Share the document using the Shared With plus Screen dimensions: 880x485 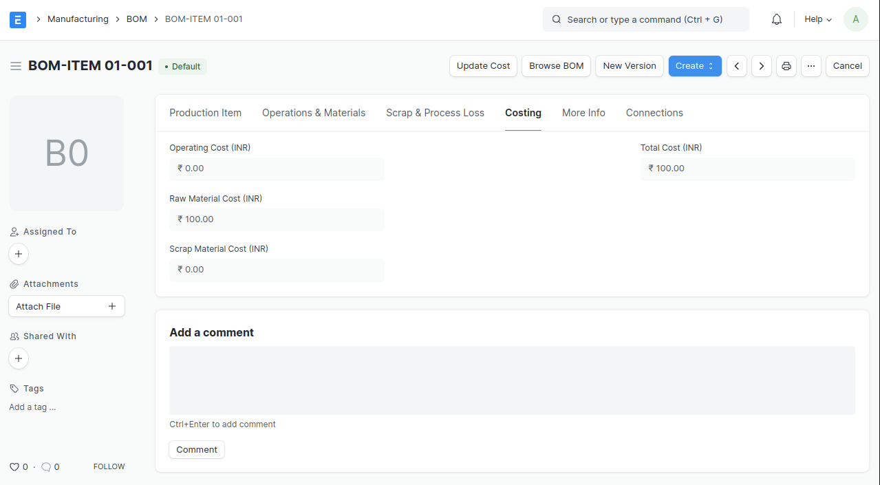click(18, 358)
